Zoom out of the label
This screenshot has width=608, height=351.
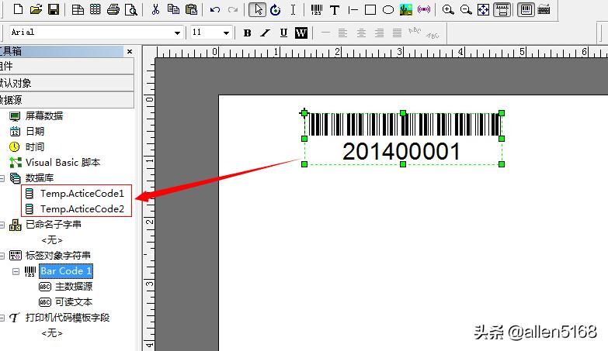[x=466, y=9]
